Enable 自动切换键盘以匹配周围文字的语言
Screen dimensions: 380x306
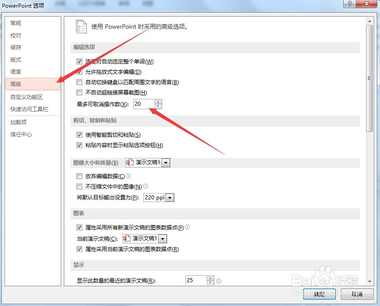79,82
